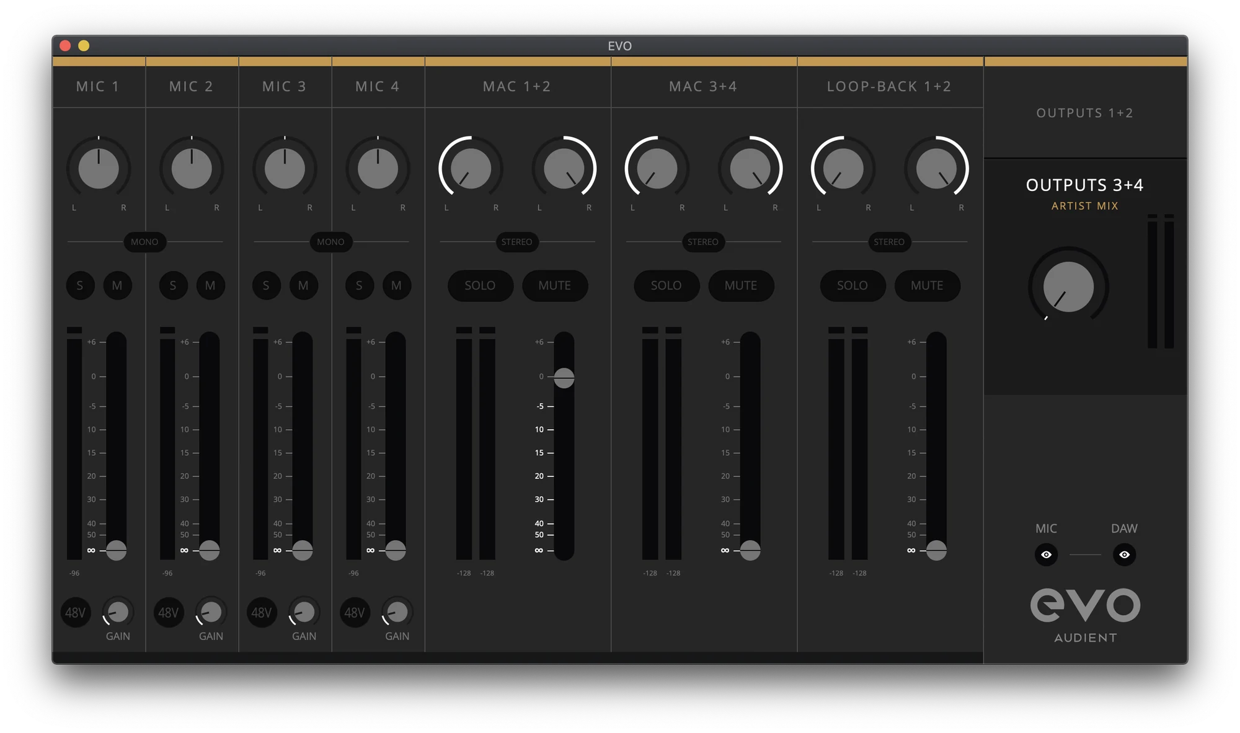Click the MIC 4 pan knob

tap(378, 168)
